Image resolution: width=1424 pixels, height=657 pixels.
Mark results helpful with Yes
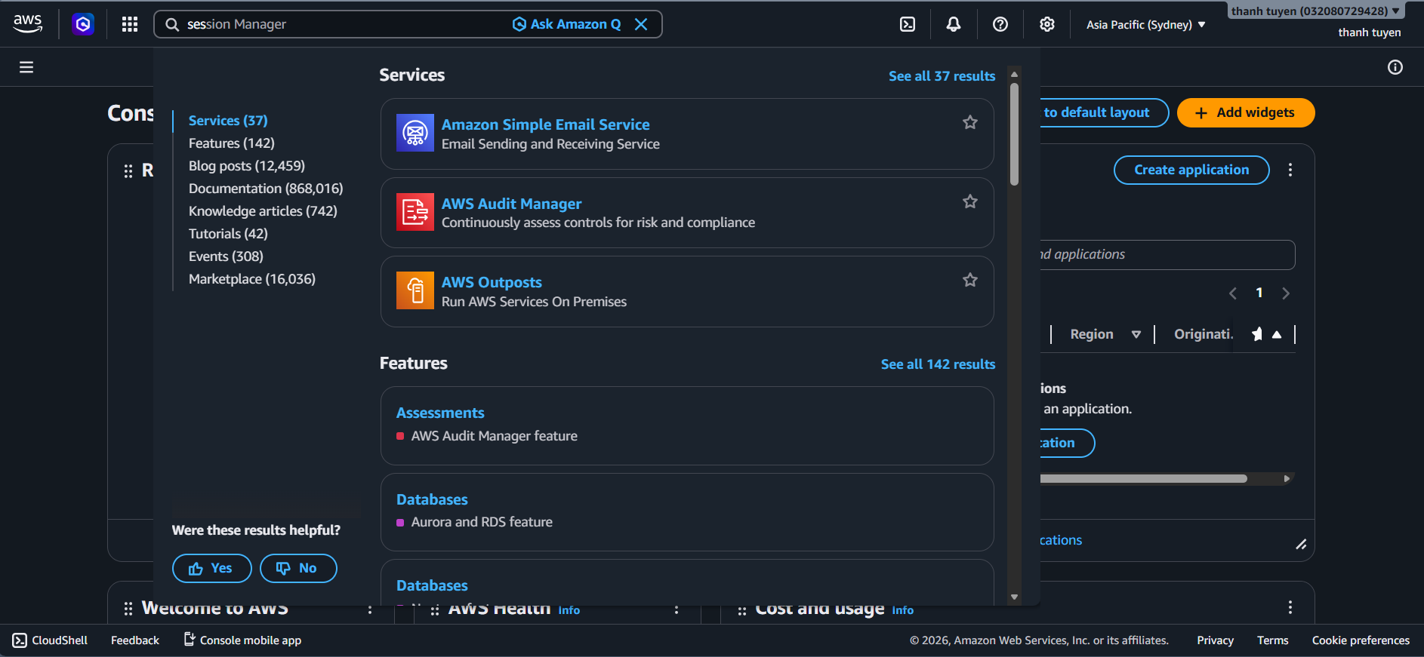coord(212,568)
